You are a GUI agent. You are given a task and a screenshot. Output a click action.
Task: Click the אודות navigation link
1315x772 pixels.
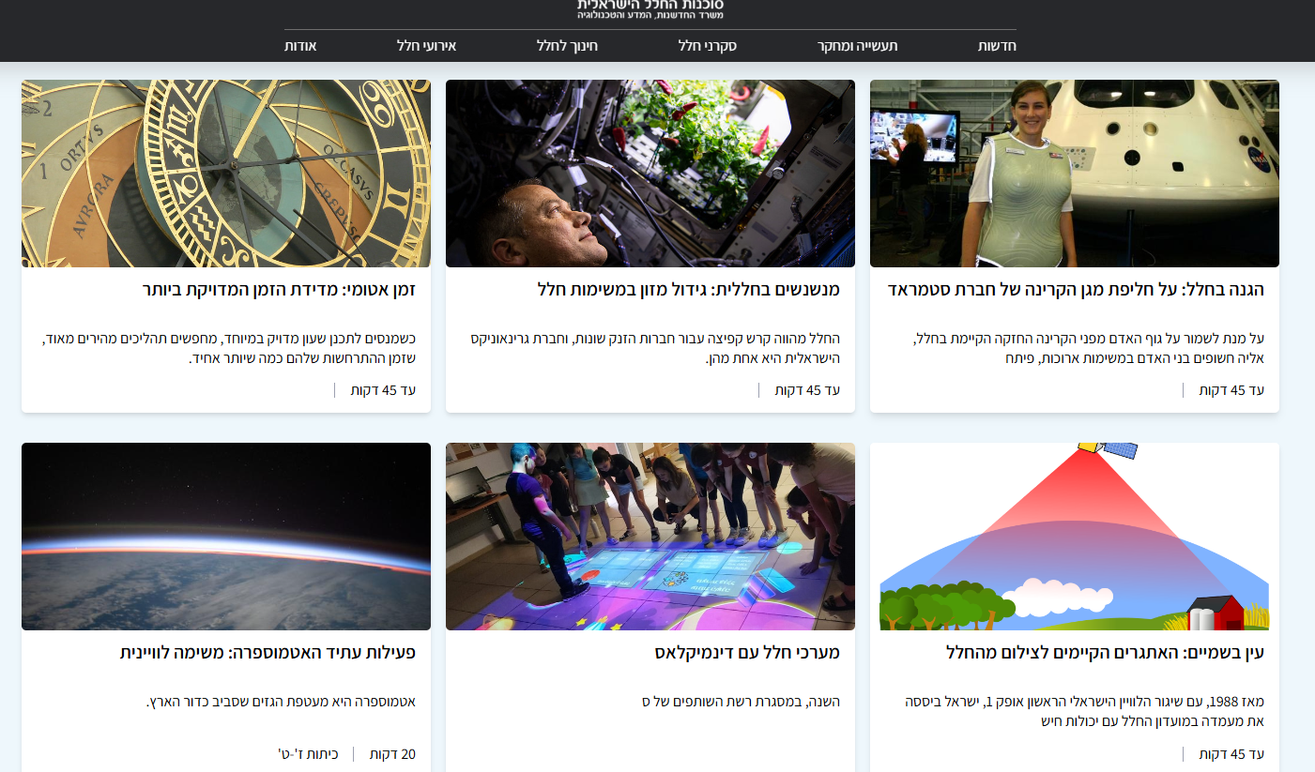point(300,46)
